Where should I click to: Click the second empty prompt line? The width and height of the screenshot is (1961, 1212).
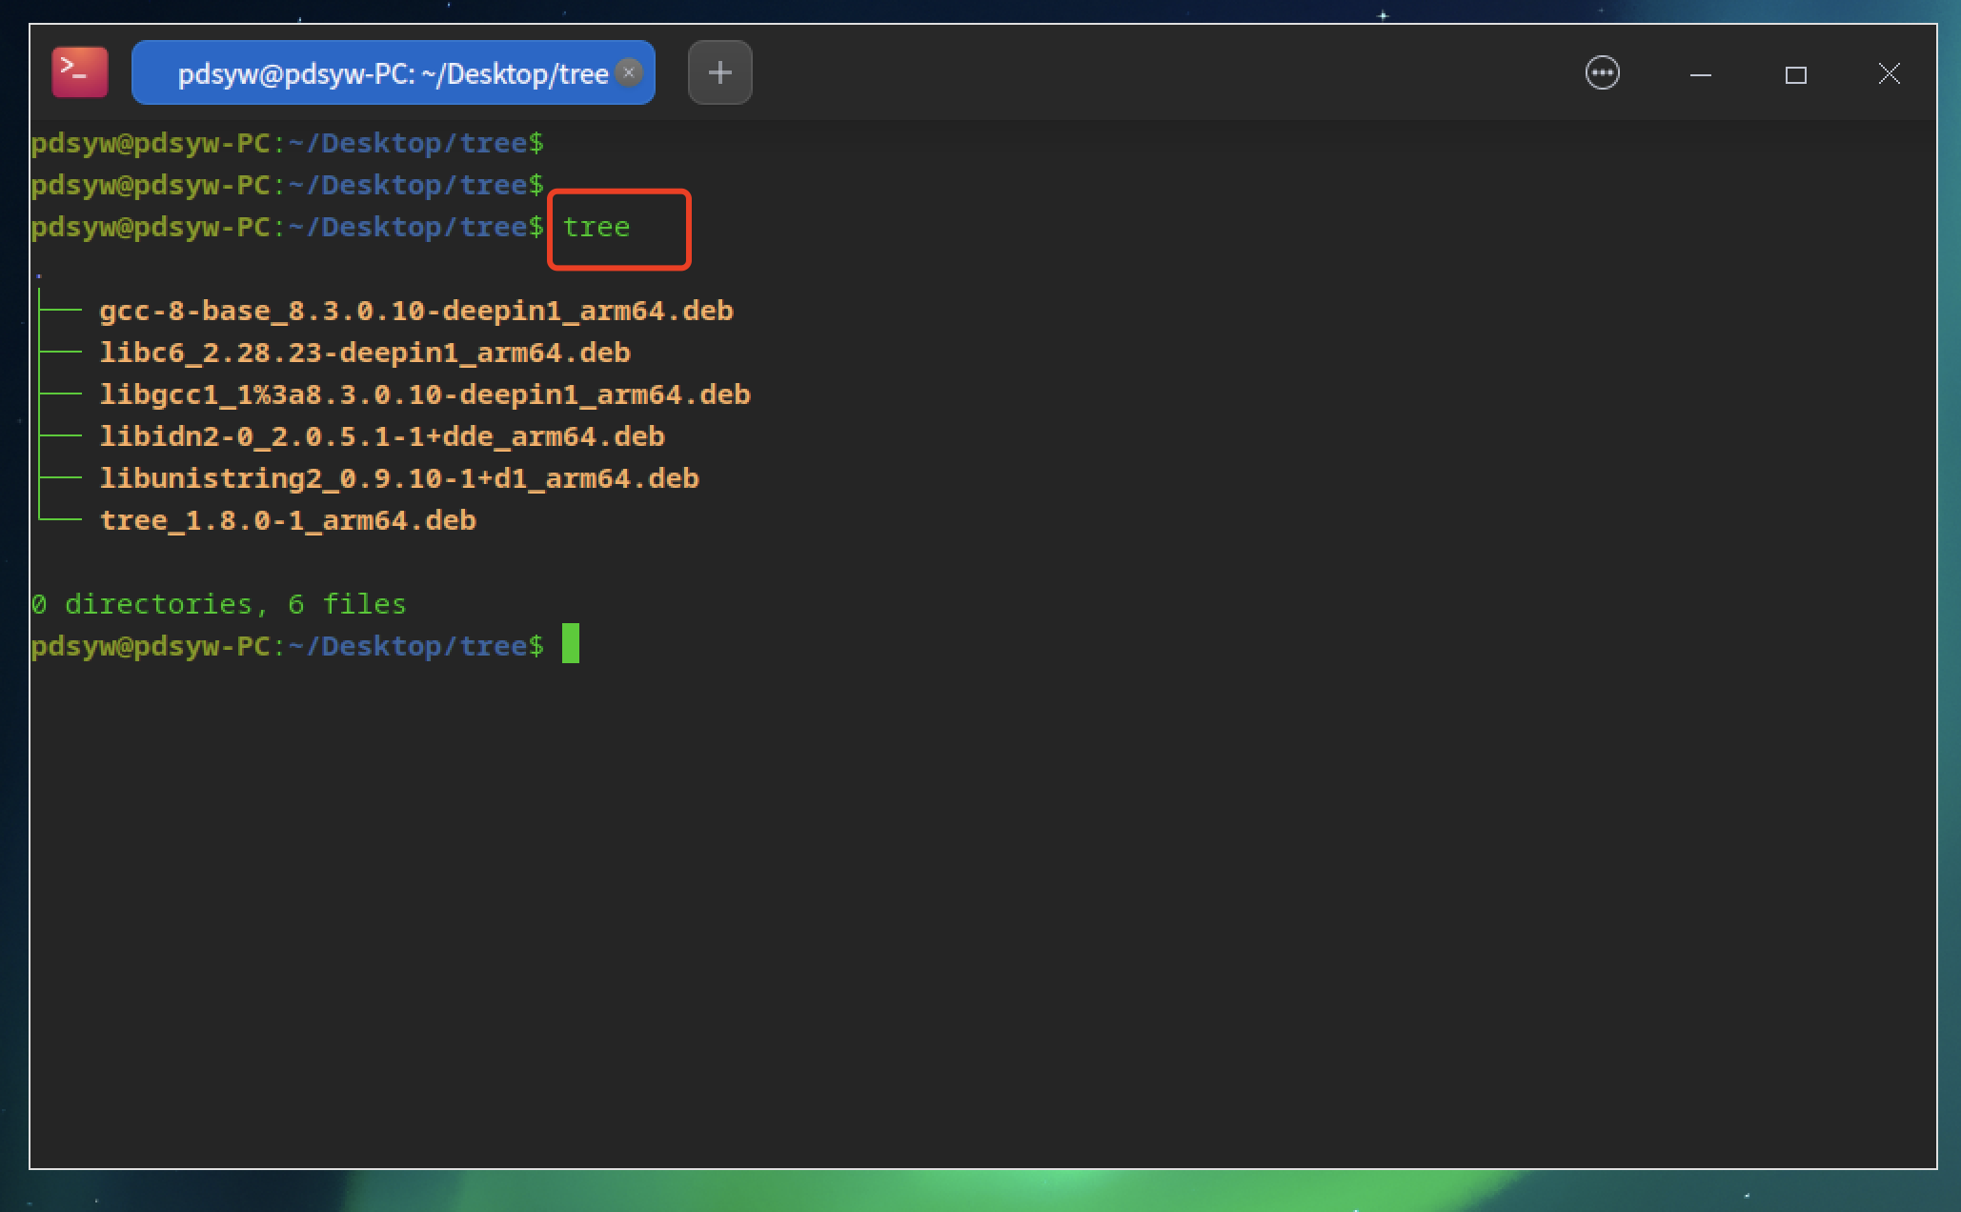[x=288, y=185]
